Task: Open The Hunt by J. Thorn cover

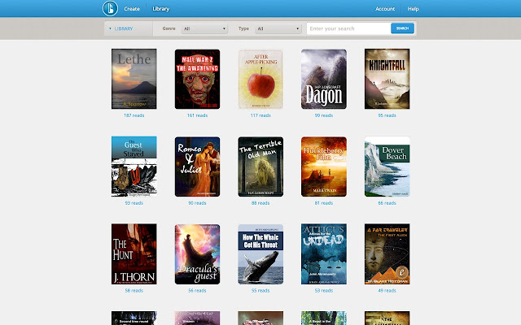Action: tap(134, 254)
